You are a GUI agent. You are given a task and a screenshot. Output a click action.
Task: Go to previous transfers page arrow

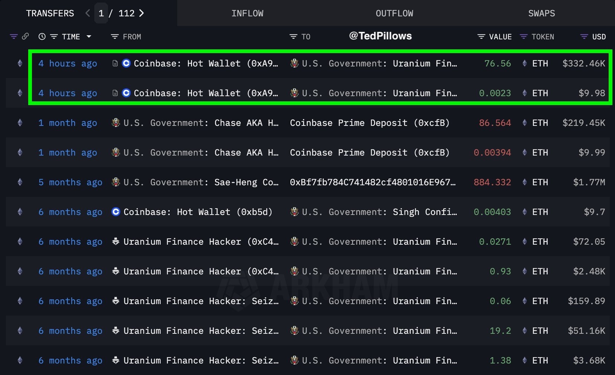point(88,13)
